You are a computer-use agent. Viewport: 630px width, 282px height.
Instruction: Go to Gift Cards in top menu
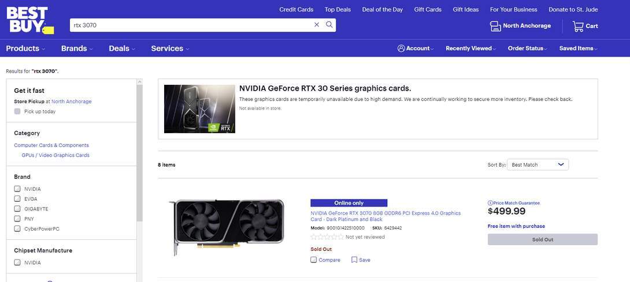[x=428, y=9]
